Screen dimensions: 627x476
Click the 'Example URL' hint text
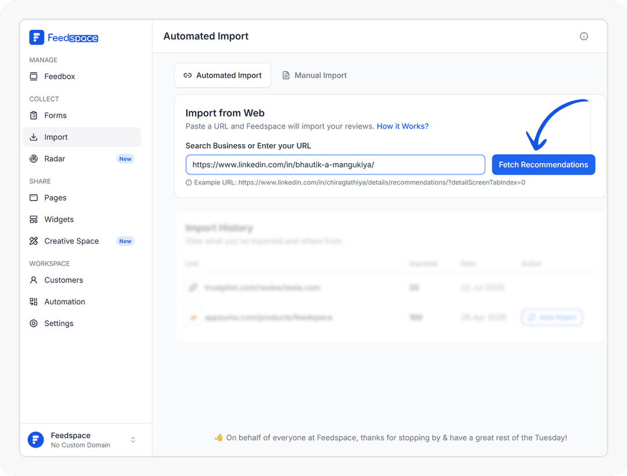359,182
